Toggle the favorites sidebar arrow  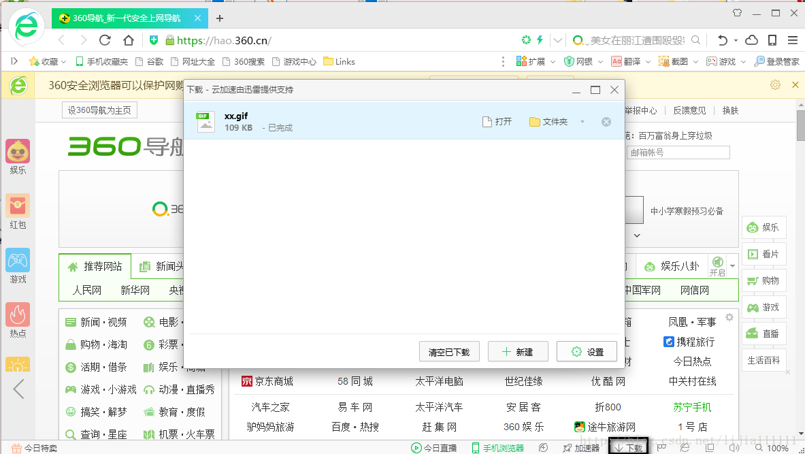coord(14,61)
